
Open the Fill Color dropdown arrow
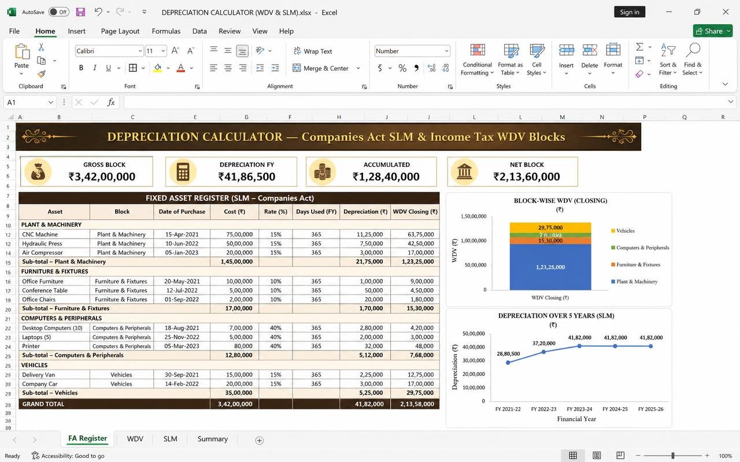point(168,68)
